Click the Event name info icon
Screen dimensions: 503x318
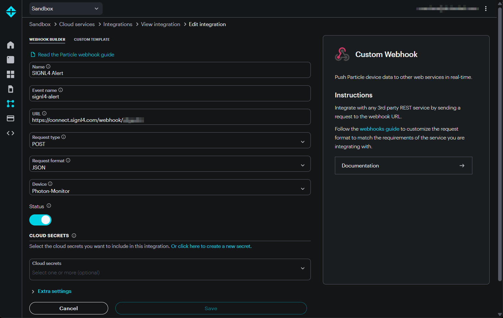[61, 90]
